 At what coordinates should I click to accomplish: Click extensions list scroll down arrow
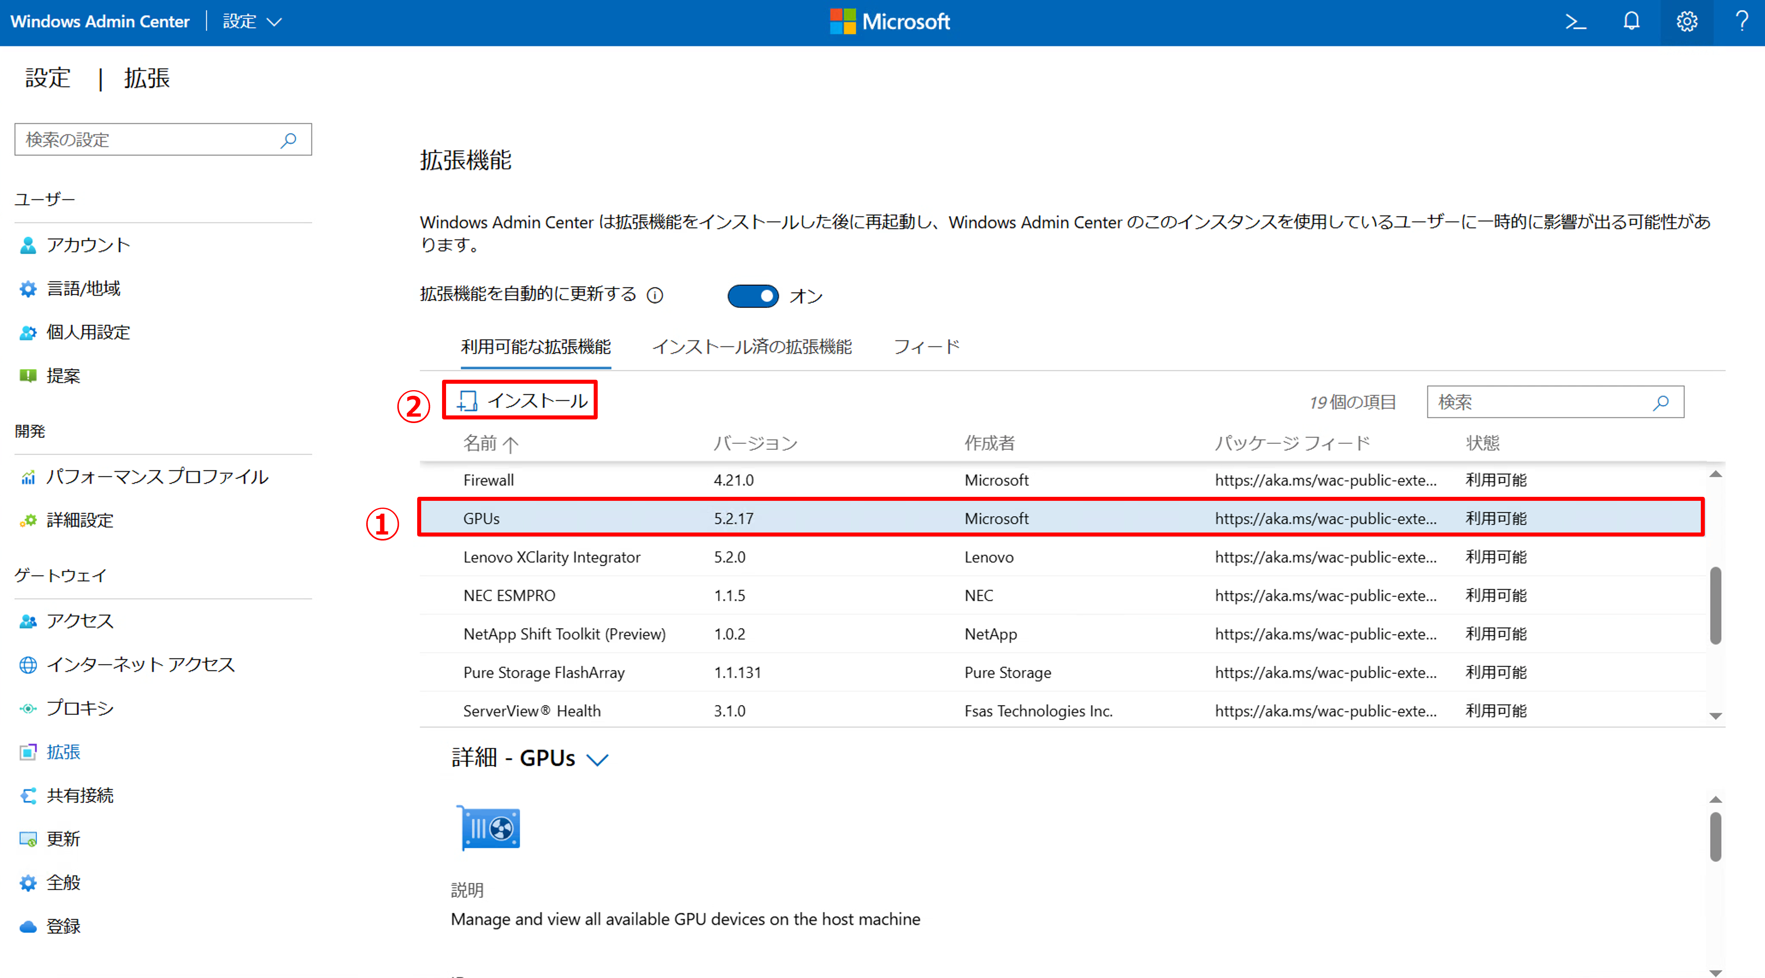click(1715, 717)
